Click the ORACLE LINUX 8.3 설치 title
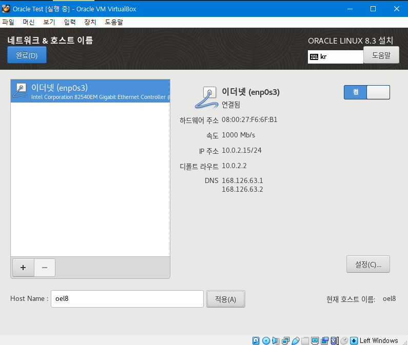 tap(350, 40)
